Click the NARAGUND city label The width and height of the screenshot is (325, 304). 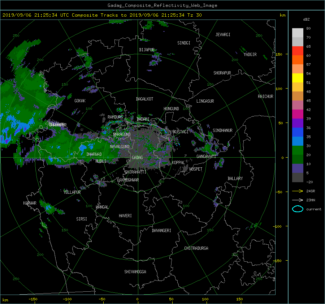[122, 134]
